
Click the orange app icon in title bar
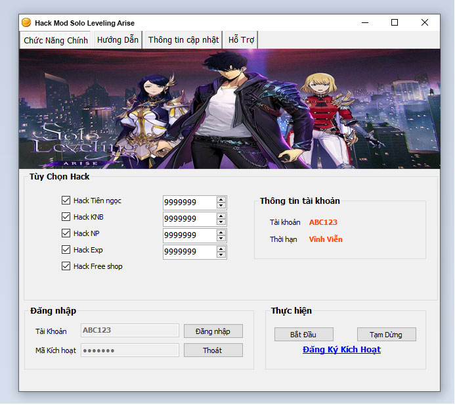[x=26, y=22]
